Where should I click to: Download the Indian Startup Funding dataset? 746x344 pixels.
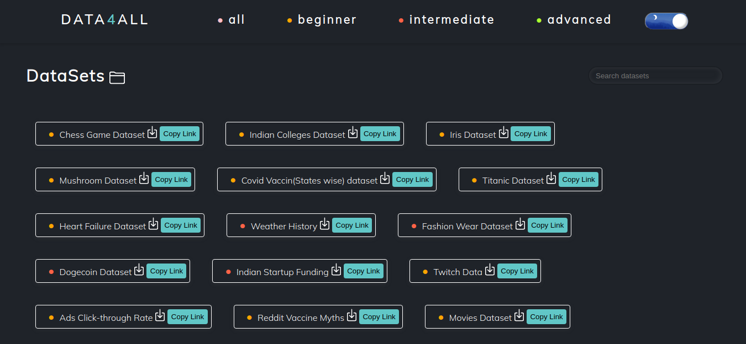click(x=336, y=270)
